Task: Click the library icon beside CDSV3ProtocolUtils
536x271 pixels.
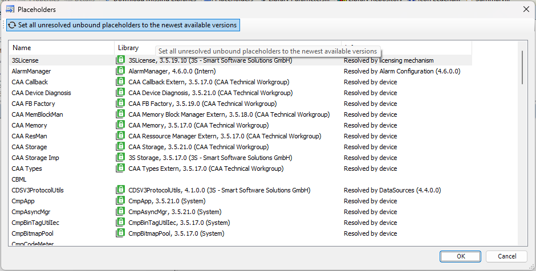Action: (120, 190)
